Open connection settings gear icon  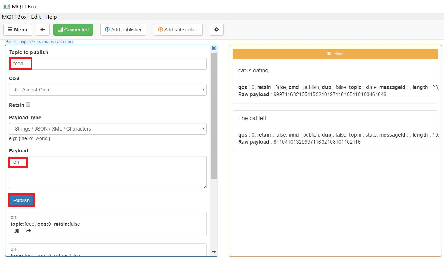pos(217,30)
